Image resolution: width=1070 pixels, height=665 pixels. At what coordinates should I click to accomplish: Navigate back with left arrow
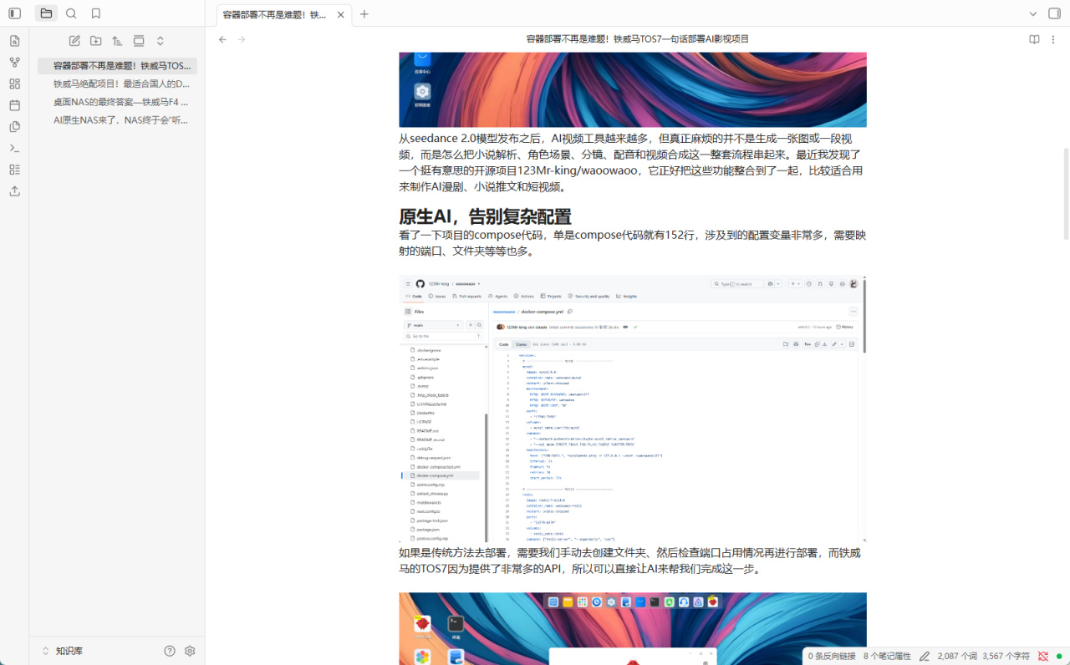pyautogui.click(x=222, y=39)
